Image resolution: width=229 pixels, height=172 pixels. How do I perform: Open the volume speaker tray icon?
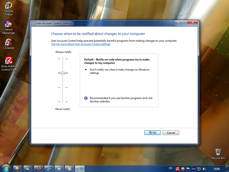tap(204, 168)
